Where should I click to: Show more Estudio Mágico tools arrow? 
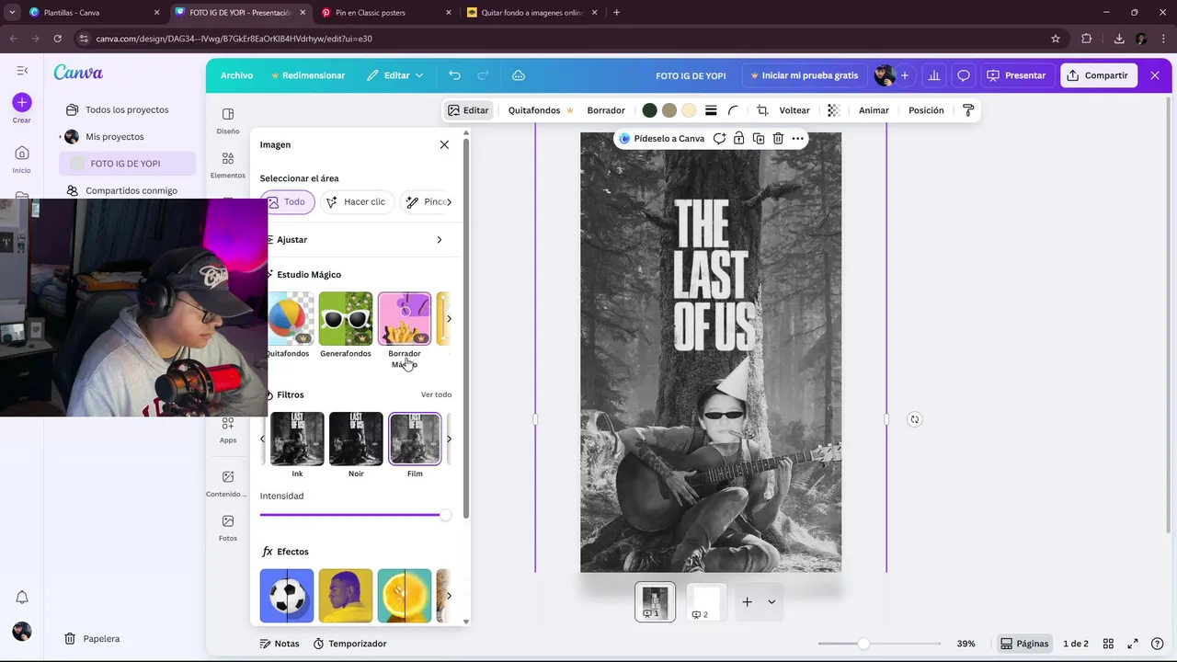[449, 319]
